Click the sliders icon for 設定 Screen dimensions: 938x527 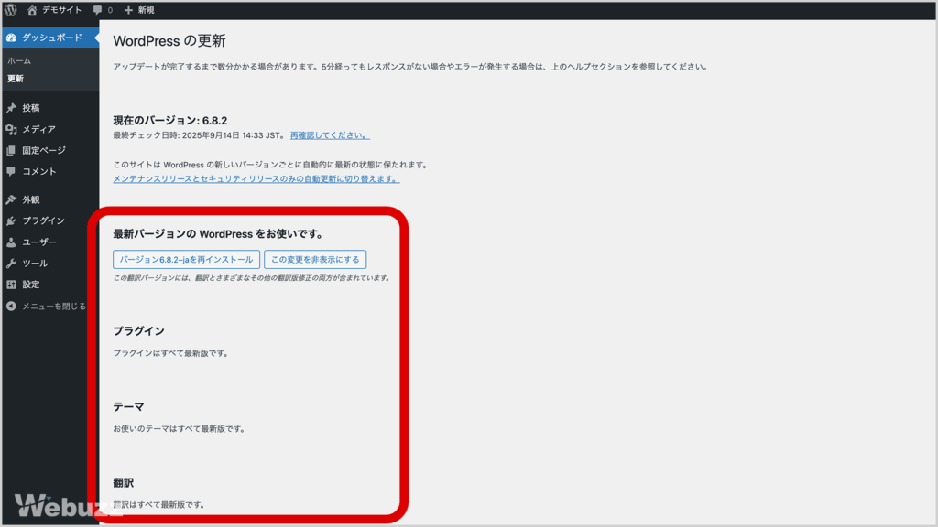[11, 285]
